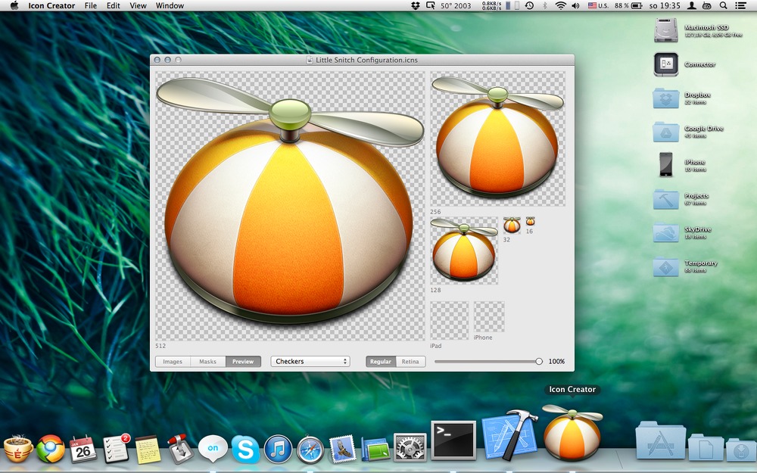The height and width of the screenshot is (473, 757).
Task: Click the Icon Creator dock icon
Action: point(572,439)
